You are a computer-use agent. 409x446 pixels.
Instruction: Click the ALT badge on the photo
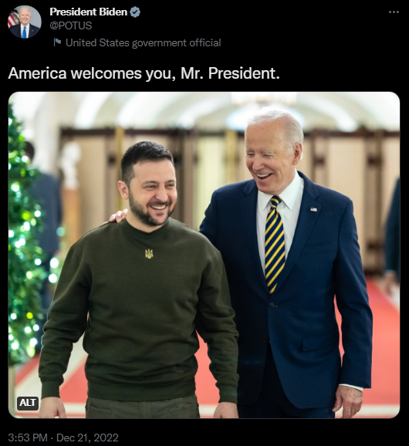(28, 403)
